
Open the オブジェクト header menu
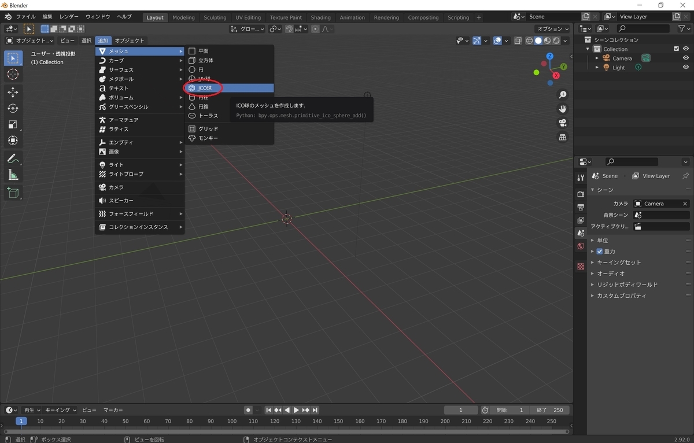(x=130, y=40)
